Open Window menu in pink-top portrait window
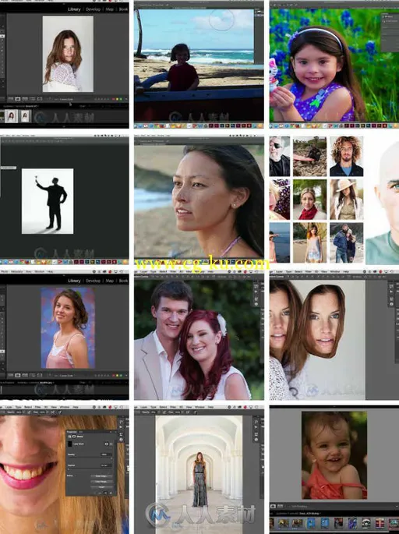 40,271
